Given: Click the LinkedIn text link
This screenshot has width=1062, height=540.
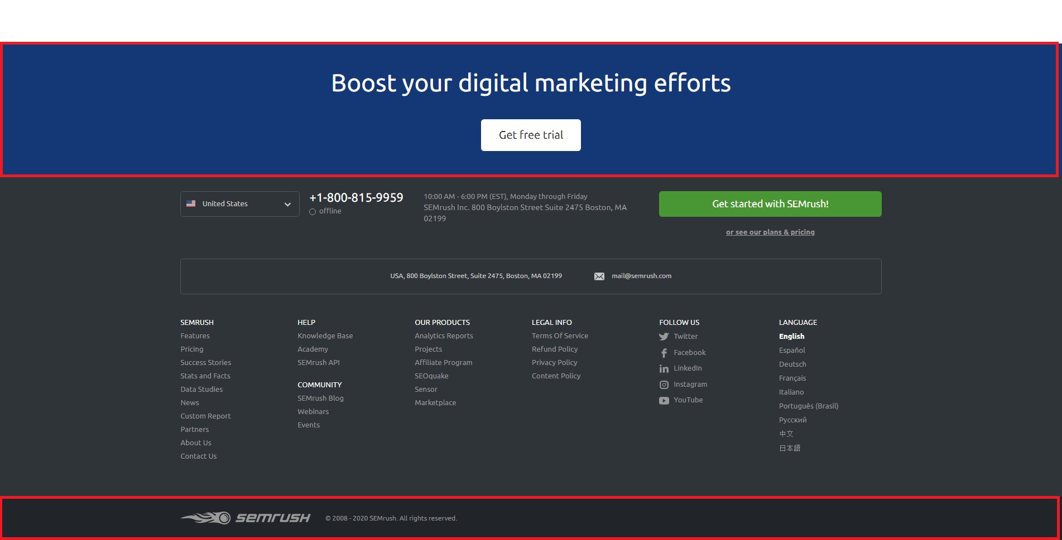Looking at the screenshot, I should [688, 368].
